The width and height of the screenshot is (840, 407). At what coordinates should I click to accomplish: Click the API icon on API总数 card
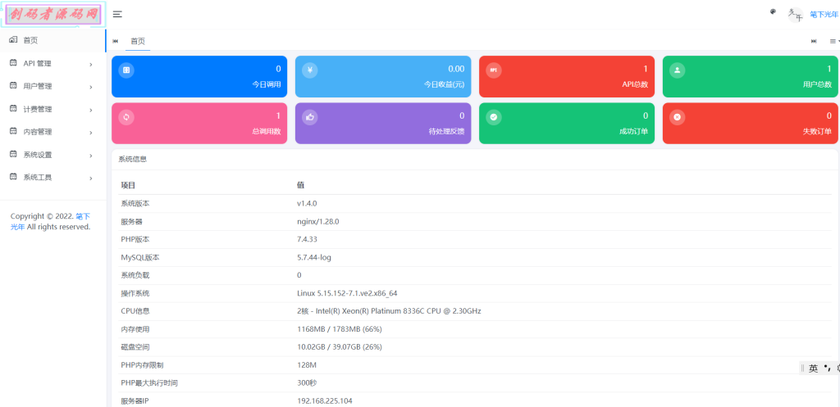[494, 70]
